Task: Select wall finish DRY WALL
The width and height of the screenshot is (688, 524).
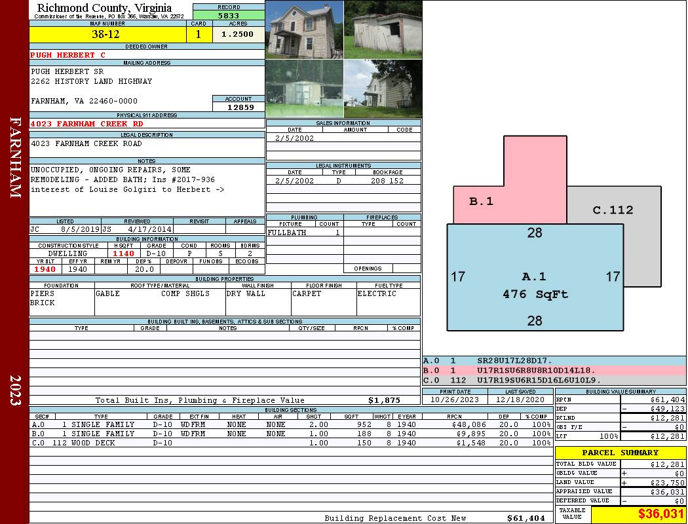Action: [246, 294]
